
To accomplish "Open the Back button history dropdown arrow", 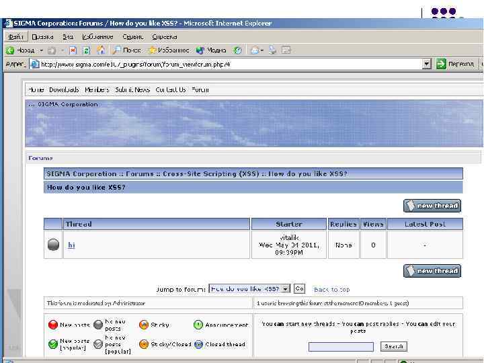I will (42, 50).
